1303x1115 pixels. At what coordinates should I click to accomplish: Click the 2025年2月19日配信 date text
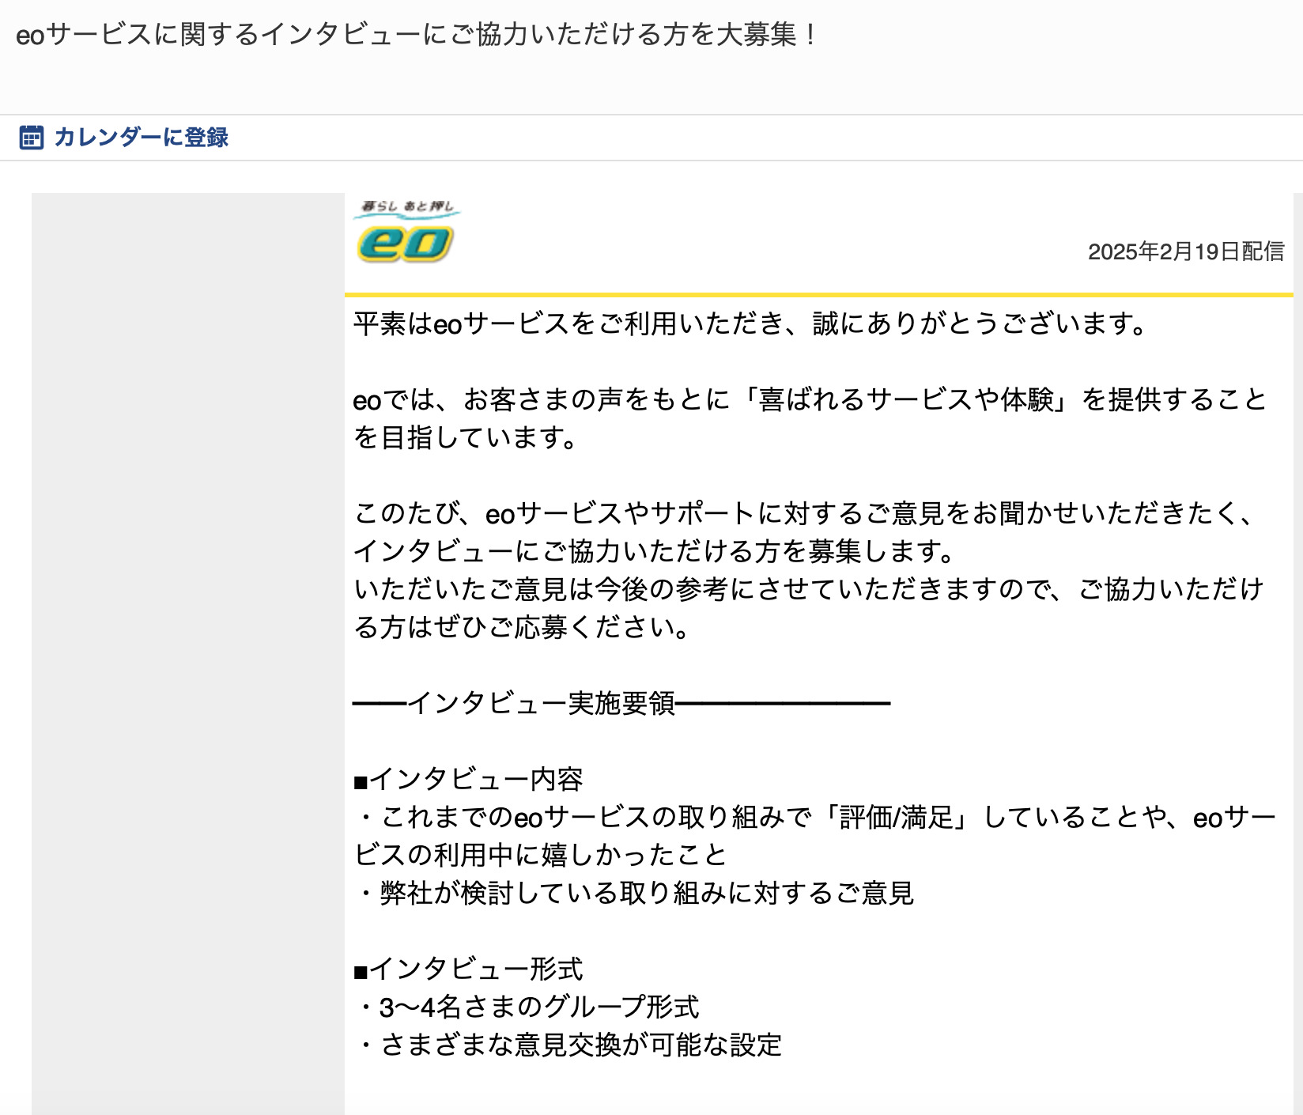[1185, 251]
